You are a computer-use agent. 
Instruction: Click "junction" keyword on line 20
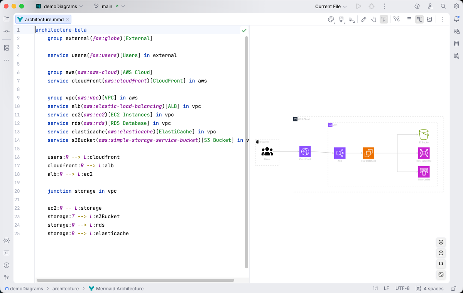59,191
